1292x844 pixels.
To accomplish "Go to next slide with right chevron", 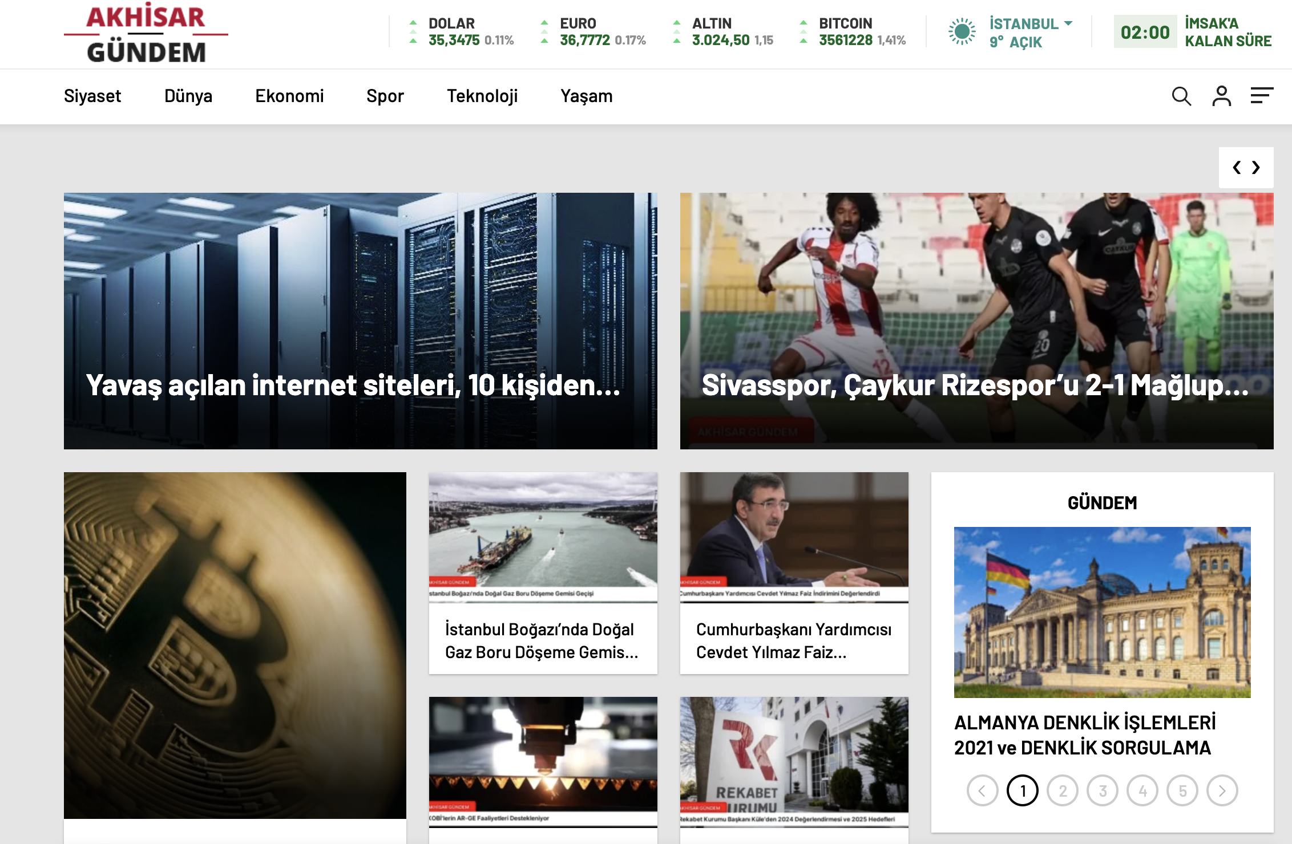I will tap(1256, 168).
